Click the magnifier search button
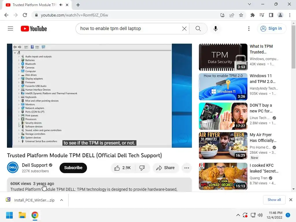296x222 pixels. click(198, 29)
